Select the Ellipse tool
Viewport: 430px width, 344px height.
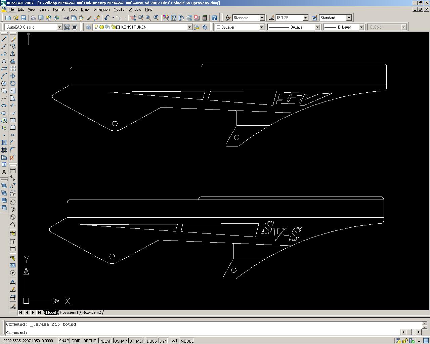pyautogui.click(x=4, y=105)
